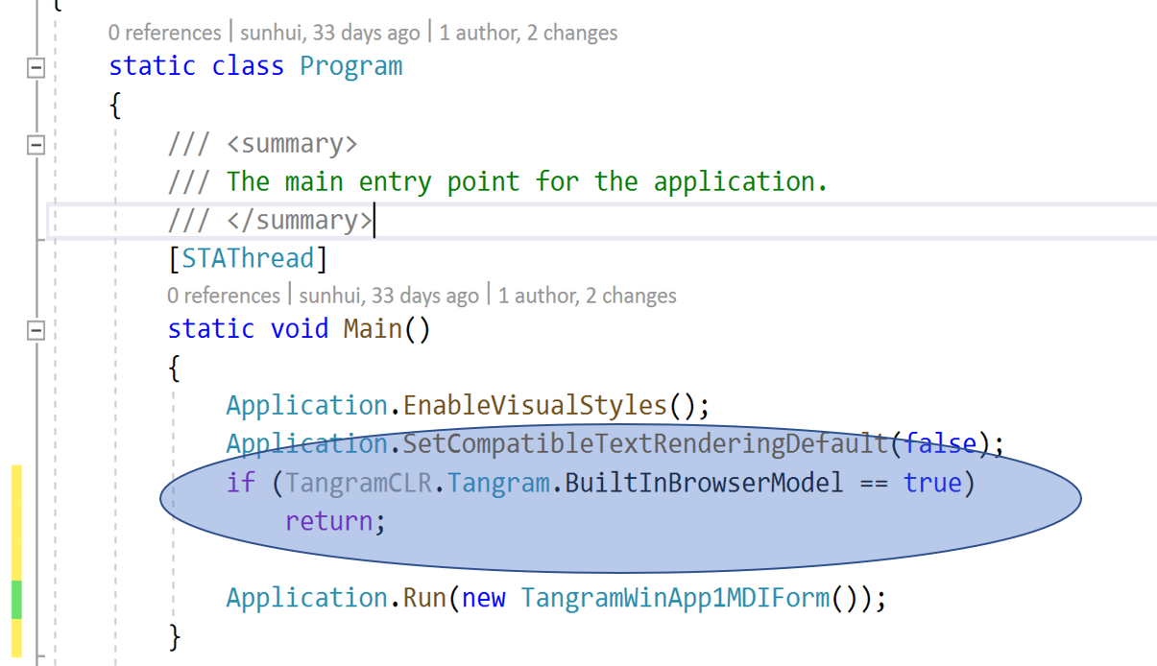This screenshot has height=666, width=1157.
Task: Click the 'void' keyword in Main declaration
Action: coord(300,328)
